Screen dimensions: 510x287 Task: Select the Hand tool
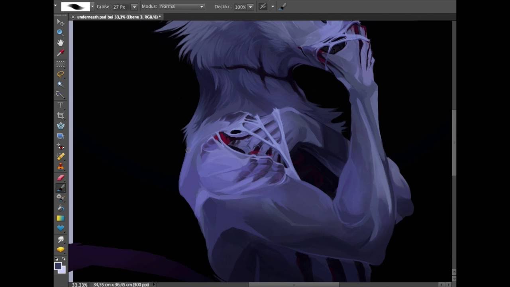coord(60,43)
